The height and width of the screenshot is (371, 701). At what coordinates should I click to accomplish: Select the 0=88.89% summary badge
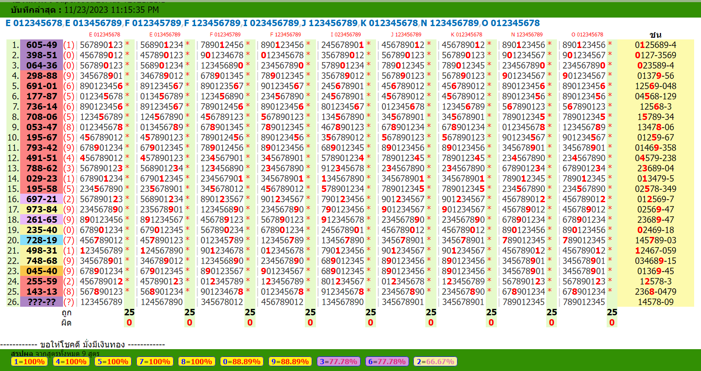pos(242,362)
